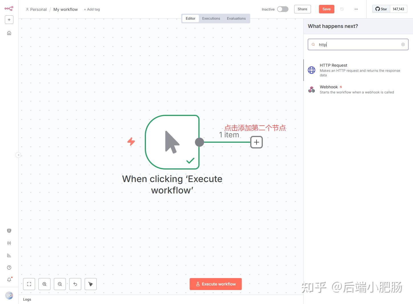Screen dimensions: 413x304
Task: Click the trigger node's output connector dot
Action: [x=200, y=142]
